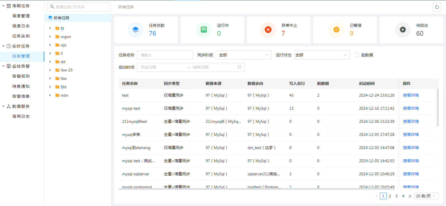The image size is (446, 206).
Task: Click the blue layers icon for 任务总数
Action: tap(135, 30)
